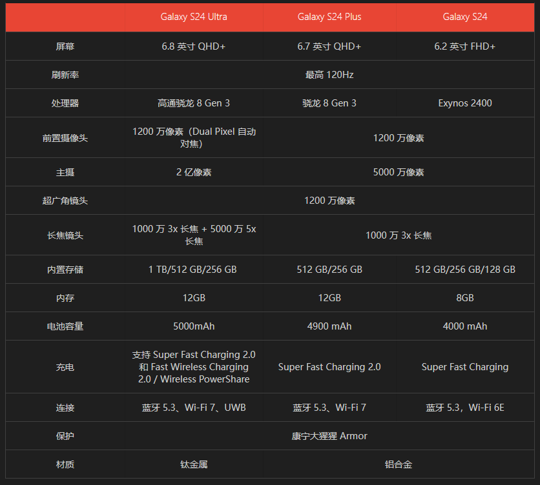Select the 刷新率 row label
This screenshot has width=540, height=485.
(x=65, y=75)
